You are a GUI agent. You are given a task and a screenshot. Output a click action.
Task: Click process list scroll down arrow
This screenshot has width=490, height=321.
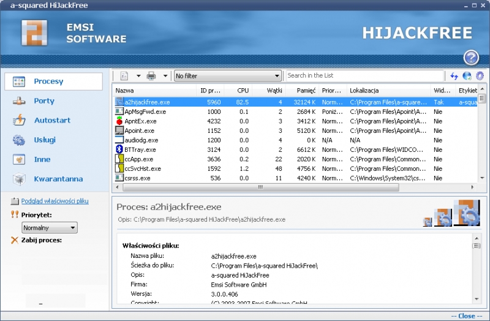click(482, 178)
